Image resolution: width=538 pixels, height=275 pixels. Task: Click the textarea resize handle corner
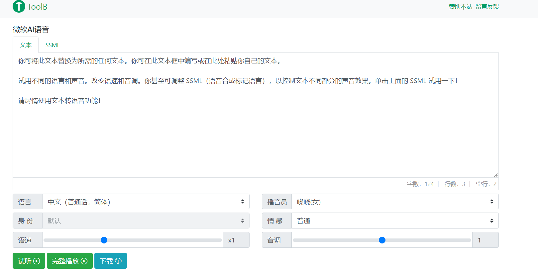tap(496, 175)
